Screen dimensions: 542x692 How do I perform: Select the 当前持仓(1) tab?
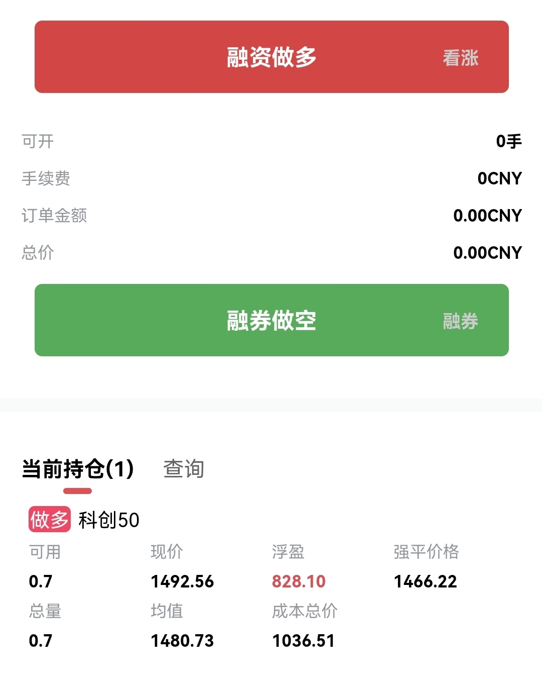pyautogui.click(x=78, y=469)
